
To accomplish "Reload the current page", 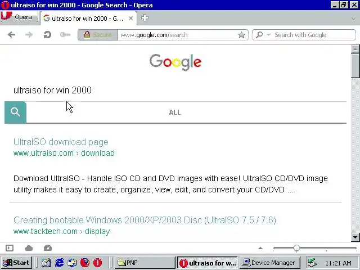I will coord(47,35).
